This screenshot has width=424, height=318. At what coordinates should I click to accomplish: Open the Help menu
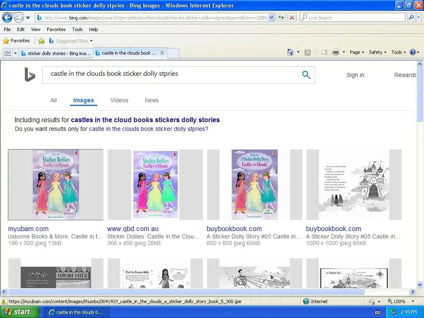tap(93, 29)
